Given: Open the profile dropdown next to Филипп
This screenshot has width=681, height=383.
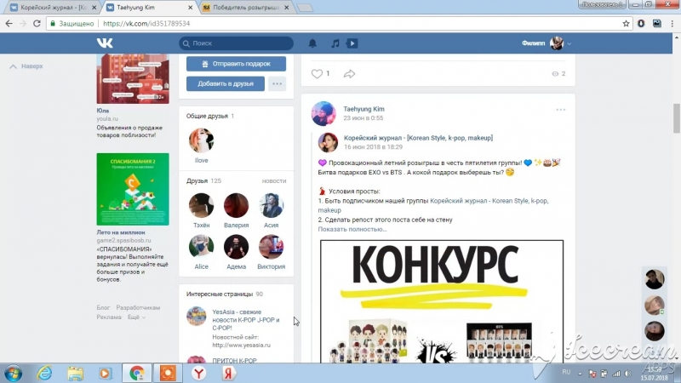Looking at the screenshot, I should 569,43.
